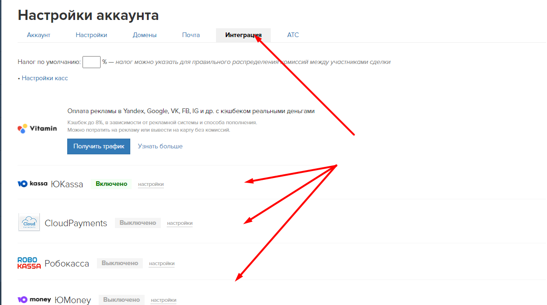Follow the Узнать больше link
547x305 pixels.
click(160, 146)
